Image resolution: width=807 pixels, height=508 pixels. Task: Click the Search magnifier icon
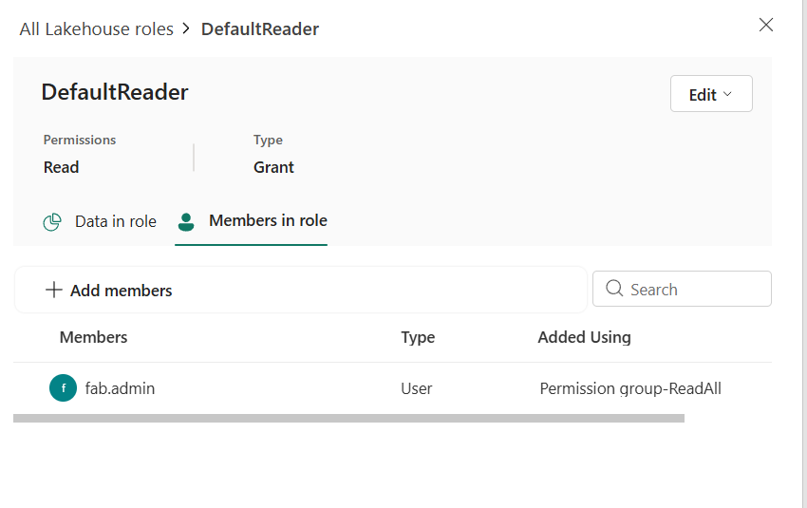(614, 289)
